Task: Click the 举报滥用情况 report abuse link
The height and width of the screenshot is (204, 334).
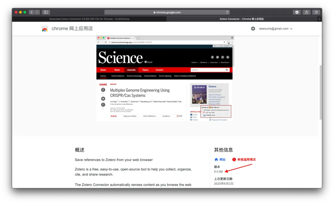Action: [x=246, y=159]
